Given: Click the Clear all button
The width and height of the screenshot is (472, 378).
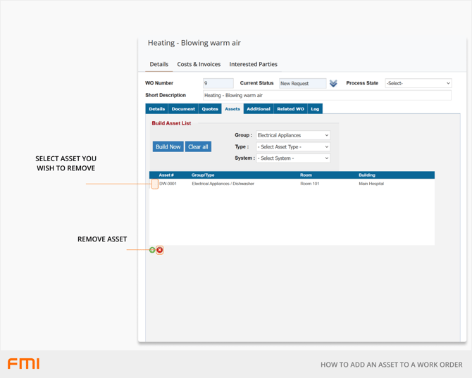Looking at the screenshot, I should pos(198,146).
